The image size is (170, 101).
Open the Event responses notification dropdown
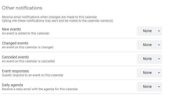pos(149,73)
